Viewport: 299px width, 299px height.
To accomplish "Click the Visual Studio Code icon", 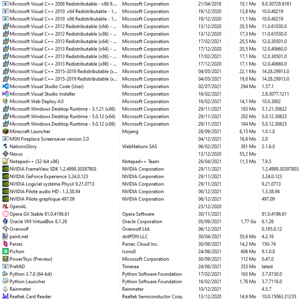I will (5, 87).
